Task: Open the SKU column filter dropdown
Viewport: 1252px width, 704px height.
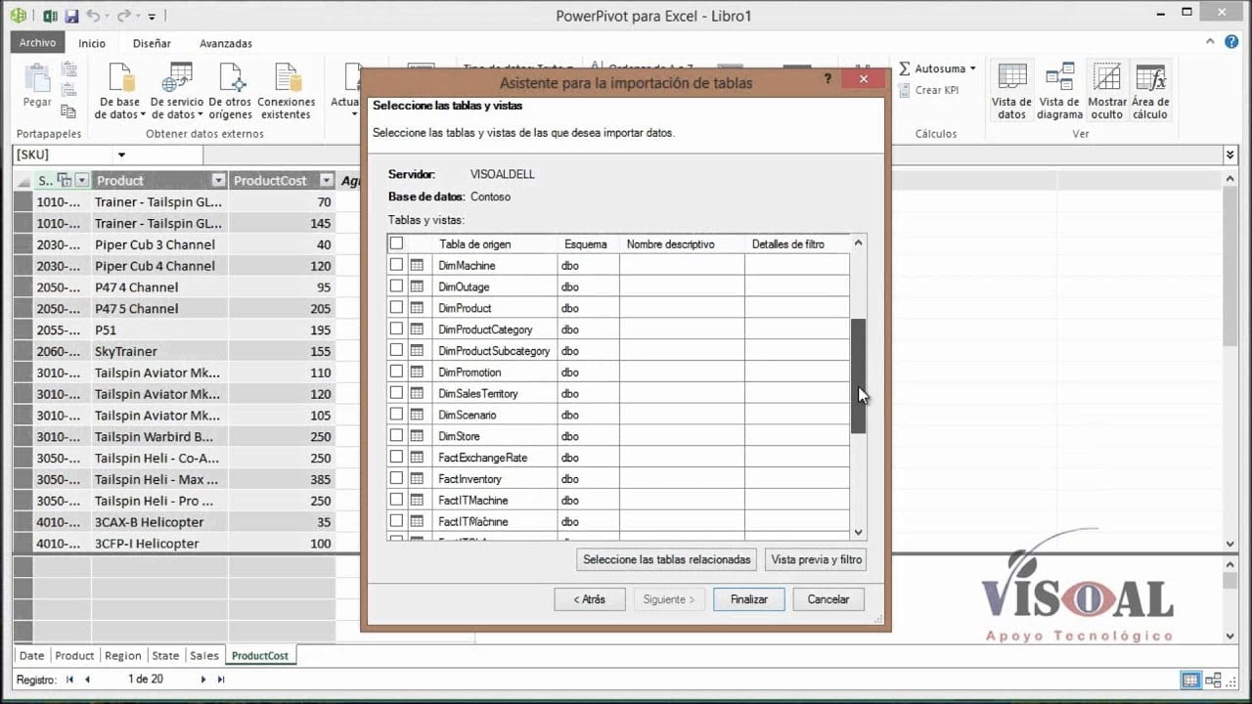Action: click(81, 180)
